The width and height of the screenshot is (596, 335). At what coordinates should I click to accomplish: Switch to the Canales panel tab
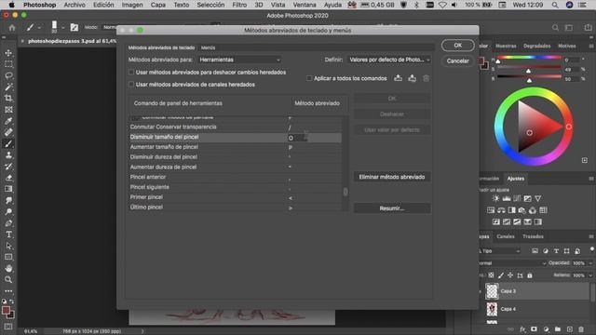coord(506,236)
